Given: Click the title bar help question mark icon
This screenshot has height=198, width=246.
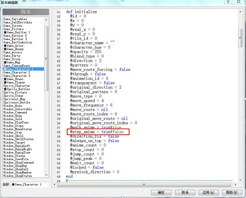Looking at the screenshot, I should point(228,2).
